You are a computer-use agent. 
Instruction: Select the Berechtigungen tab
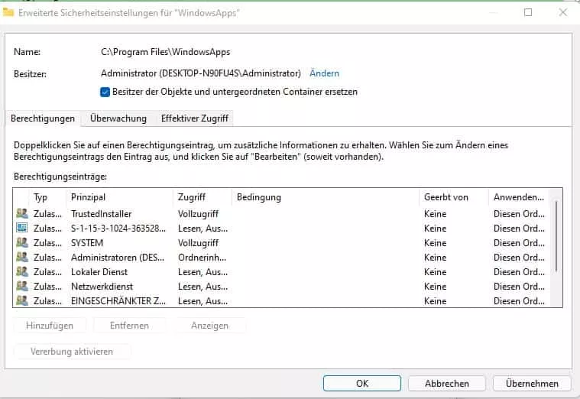[x=43, y=118]
